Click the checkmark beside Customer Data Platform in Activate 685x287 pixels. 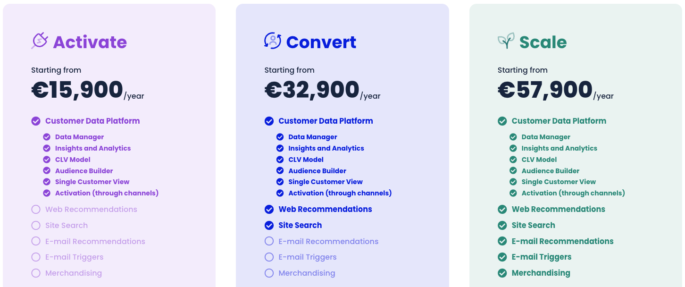point(35,121)
